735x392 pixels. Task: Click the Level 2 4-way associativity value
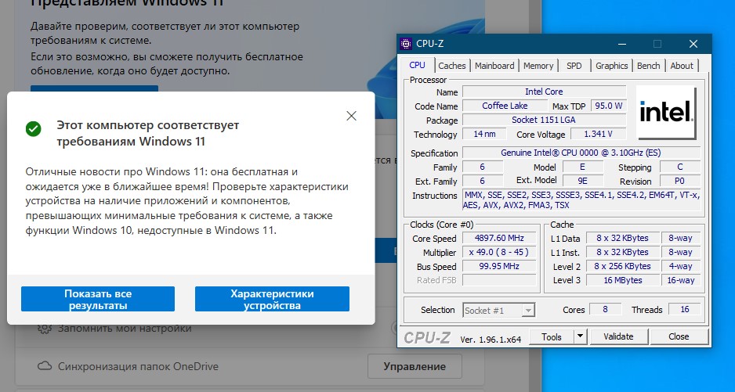coord(681,266)
